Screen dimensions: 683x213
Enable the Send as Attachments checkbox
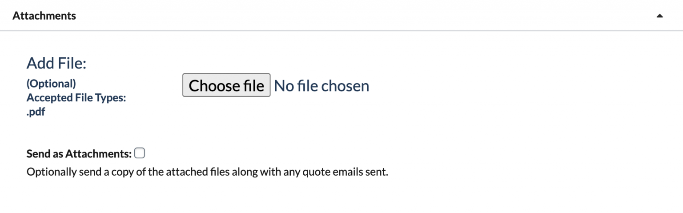click(x=140, y=153)
